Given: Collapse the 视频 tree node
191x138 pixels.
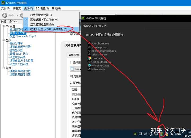Looking at the screenshot, I should pos(4,68).
